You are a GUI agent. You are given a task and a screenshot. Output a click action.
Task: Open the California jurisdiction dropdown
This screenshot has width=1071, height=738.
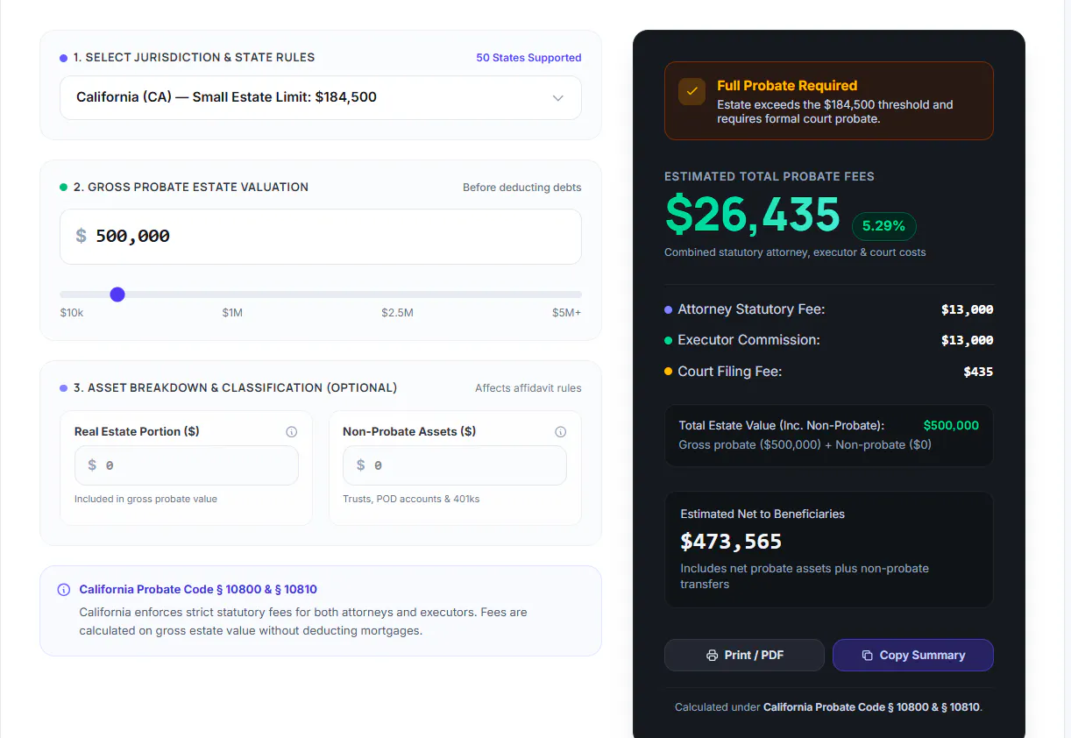click(x=320, y=97)
